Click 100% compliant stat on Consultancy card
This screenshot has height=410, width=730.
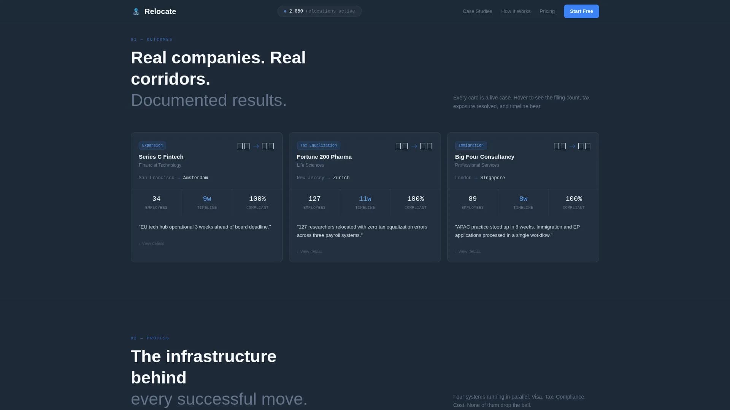[574, 202]
